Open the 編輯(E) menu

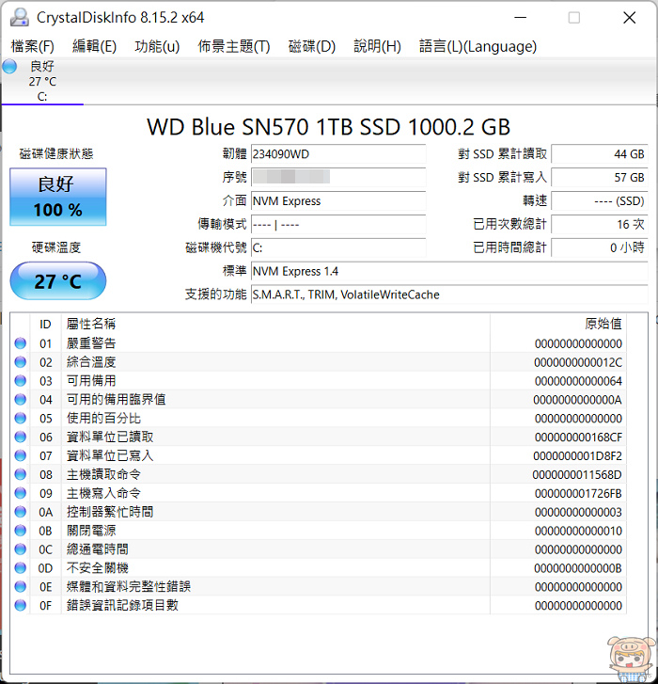click(94, 46)
